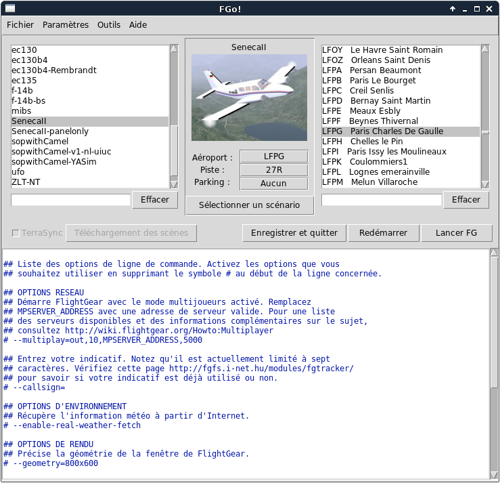
Task: Click options text scrollbar down arrow
Action: click(494, 475)
